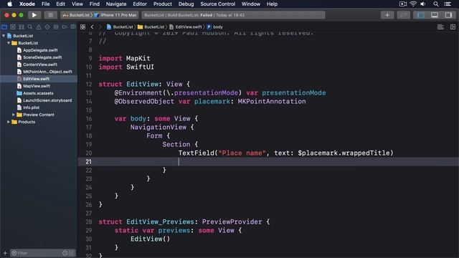This screenshot has height=258, width=459.
Task: Click line number 21 in gutter
Action: coord(88,162)
